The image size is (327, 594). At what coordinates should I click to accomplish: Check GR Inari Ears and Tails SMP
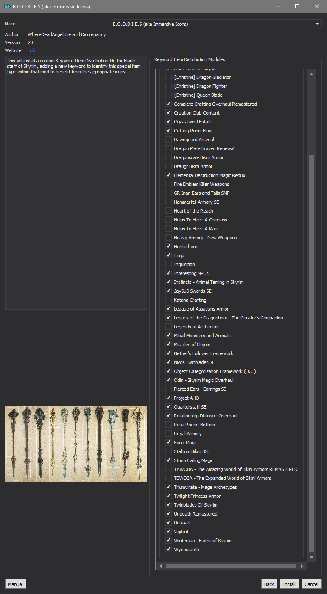click(x=168, y=193)
